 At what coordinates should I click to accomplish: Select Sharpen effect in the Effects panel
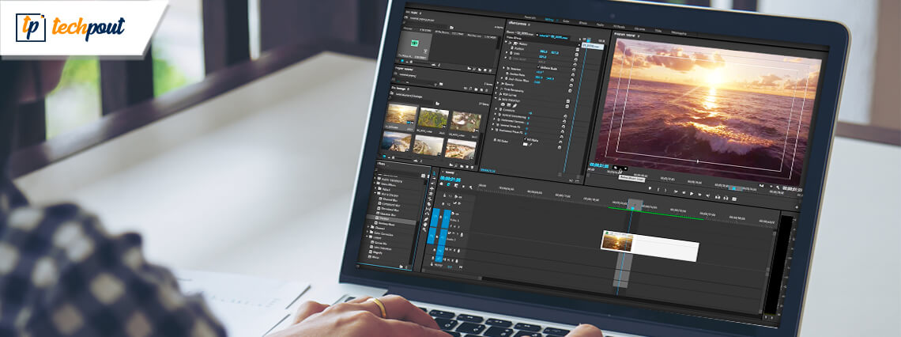click(x=383, y=218)
